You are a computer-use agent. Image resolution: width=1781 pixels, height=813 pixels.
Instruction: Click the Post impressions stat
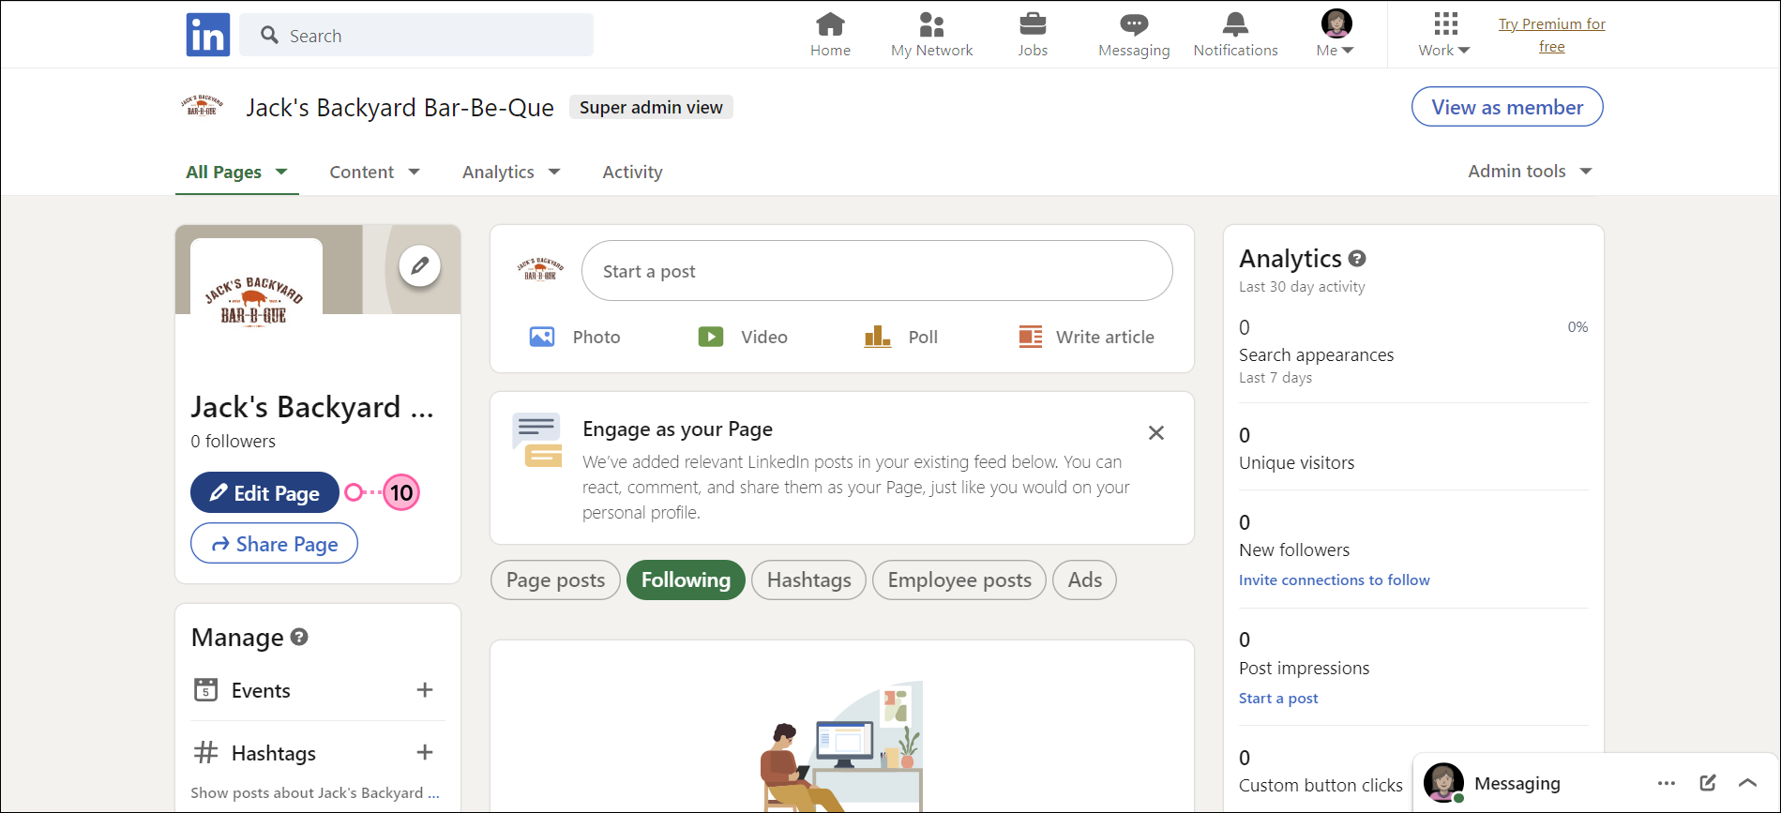tap(1413, 654)
